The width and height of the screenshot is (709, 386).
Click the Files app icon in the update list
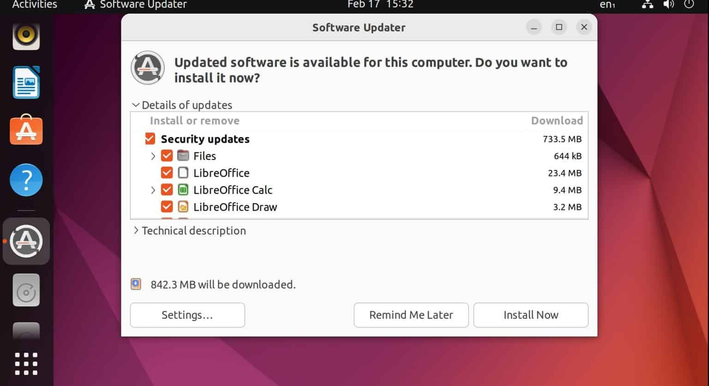tap(183, 156)
